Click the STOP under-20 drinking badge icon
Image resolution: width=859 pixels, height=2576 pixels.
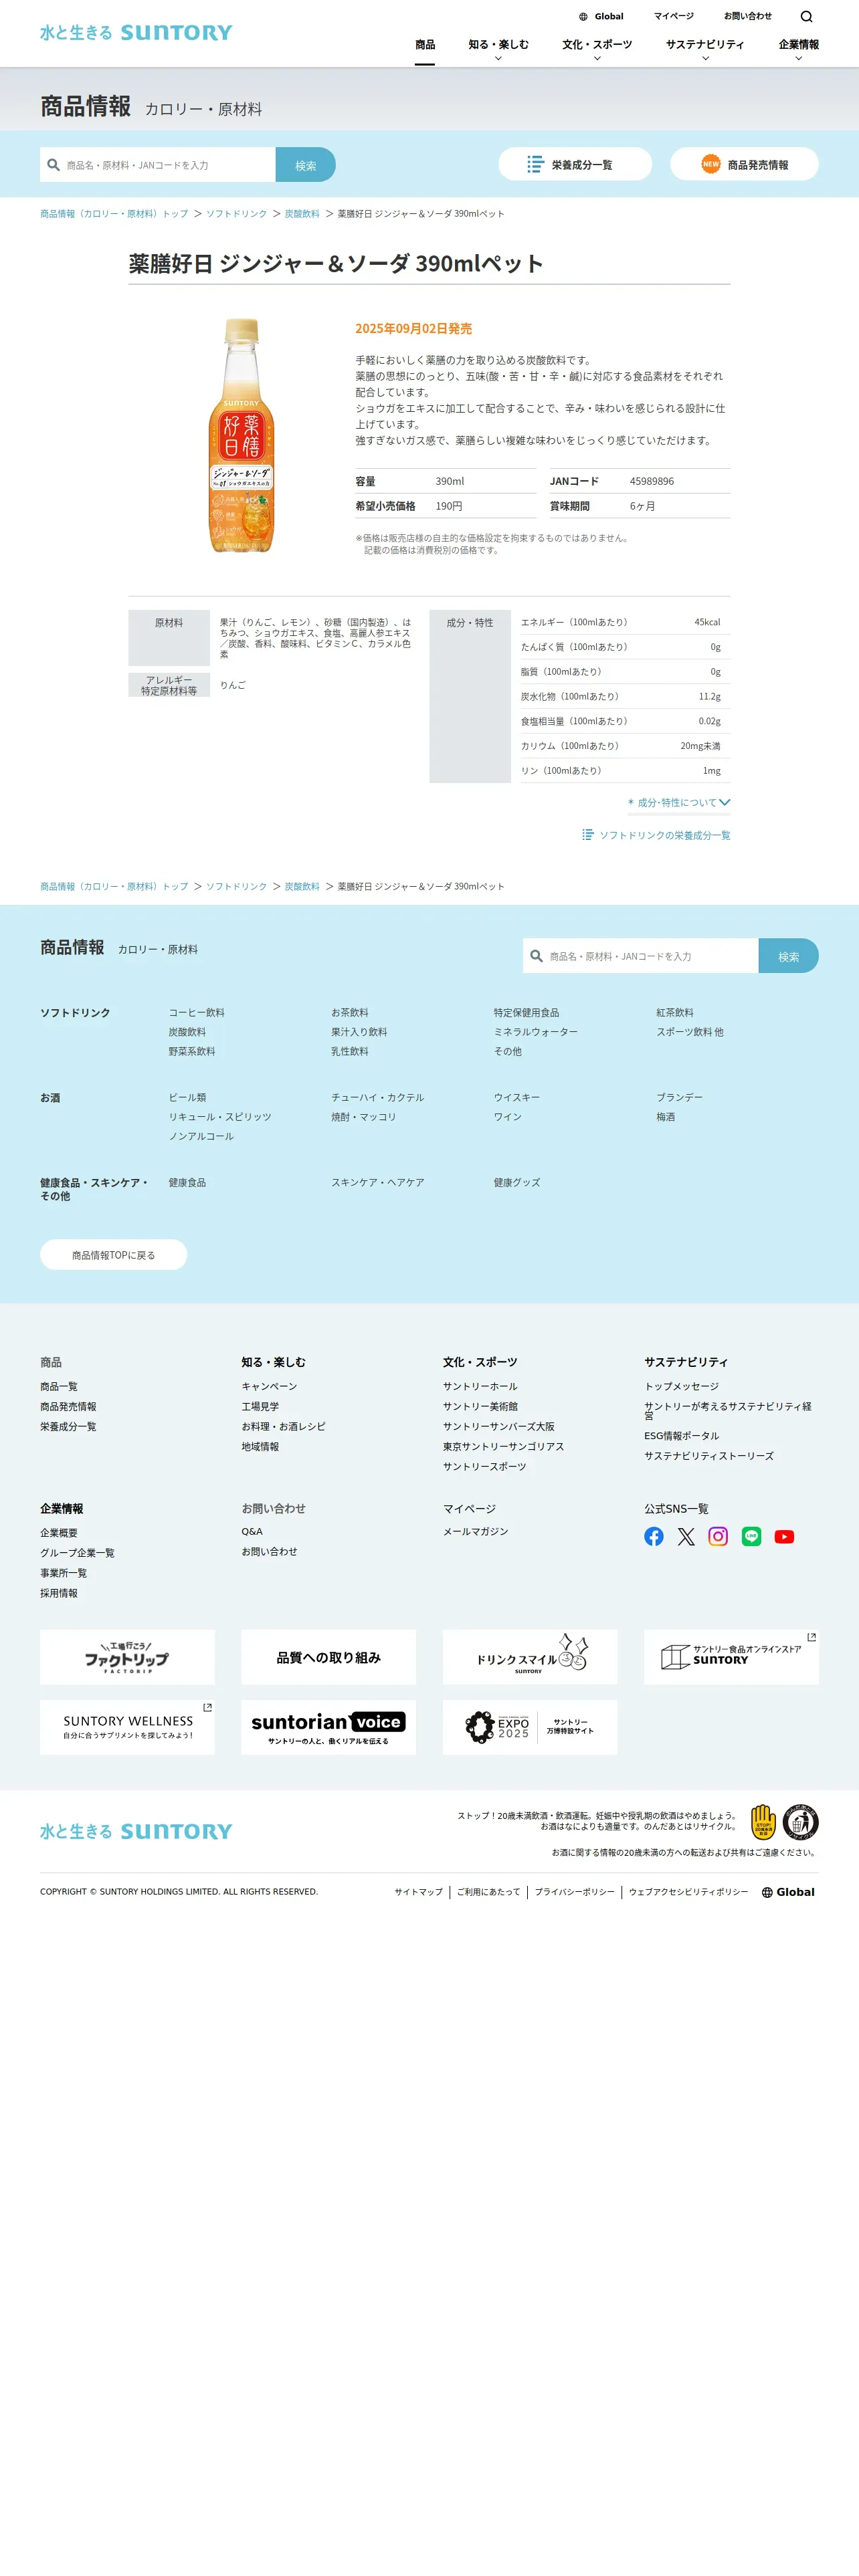click(764, 1822)
